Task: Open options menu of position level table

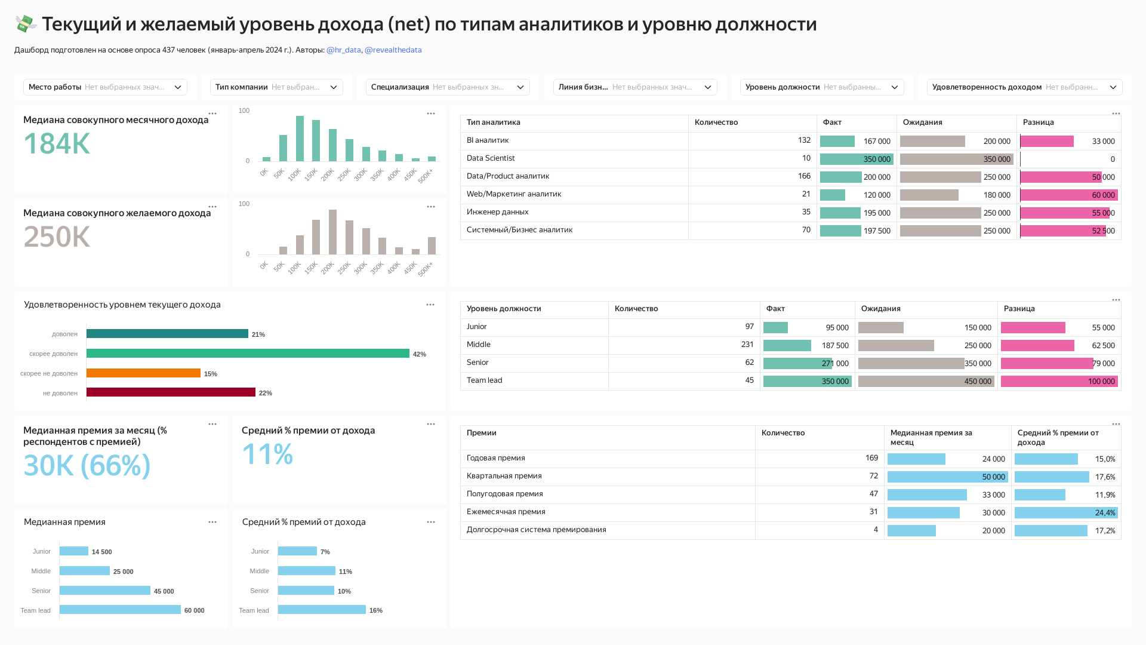Action: coord(1116,300)
